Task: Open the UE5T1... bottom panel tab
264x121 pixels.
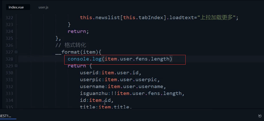Action: (x=6, y=116)
